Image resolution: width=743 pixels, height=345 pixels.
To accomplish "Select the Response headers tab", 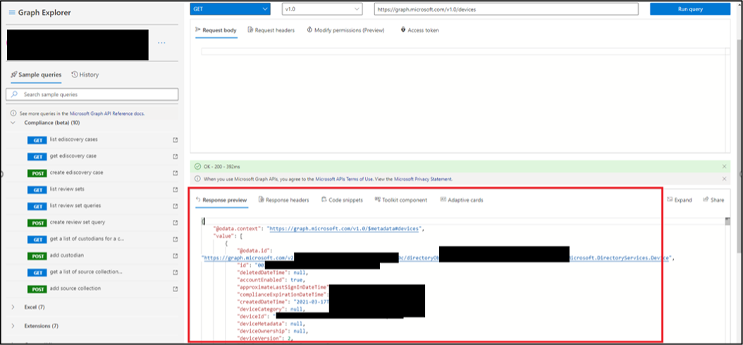I will click(x=284, y=200).
